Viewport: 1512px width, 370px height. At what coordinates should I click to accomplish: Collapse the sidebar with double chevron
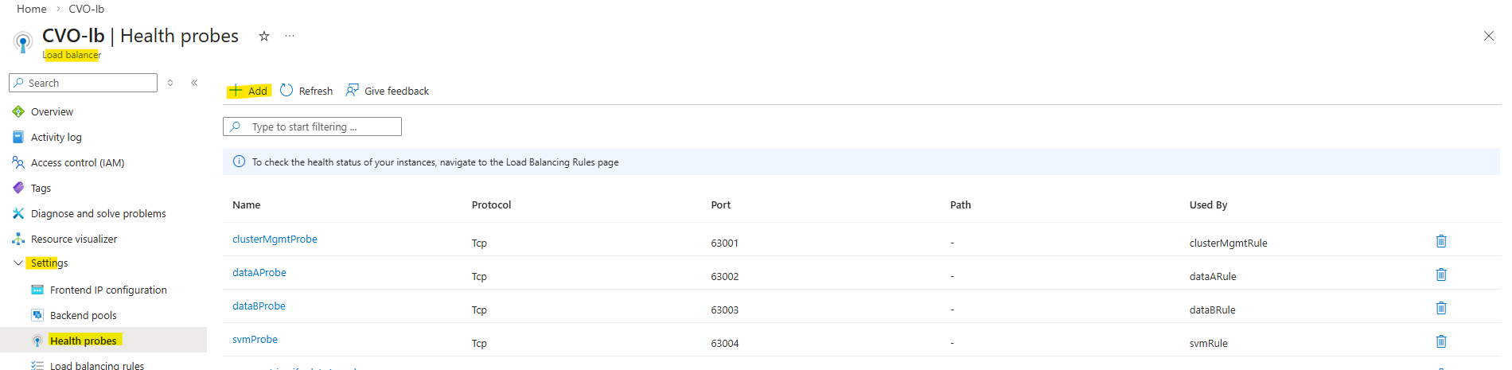click(x=194, y=83)
